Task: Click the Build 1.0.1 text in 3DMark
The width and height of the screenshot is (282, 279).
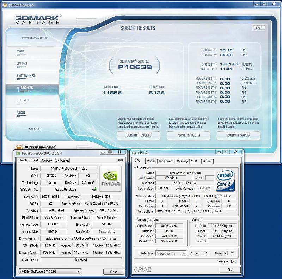Action: pyautogui.click(x=35, y=129)
